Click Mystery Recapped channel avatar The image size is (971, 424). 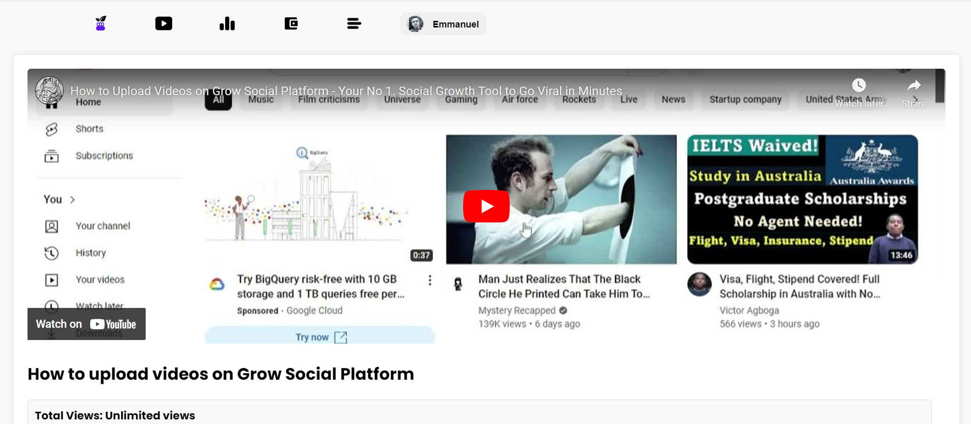458,284
